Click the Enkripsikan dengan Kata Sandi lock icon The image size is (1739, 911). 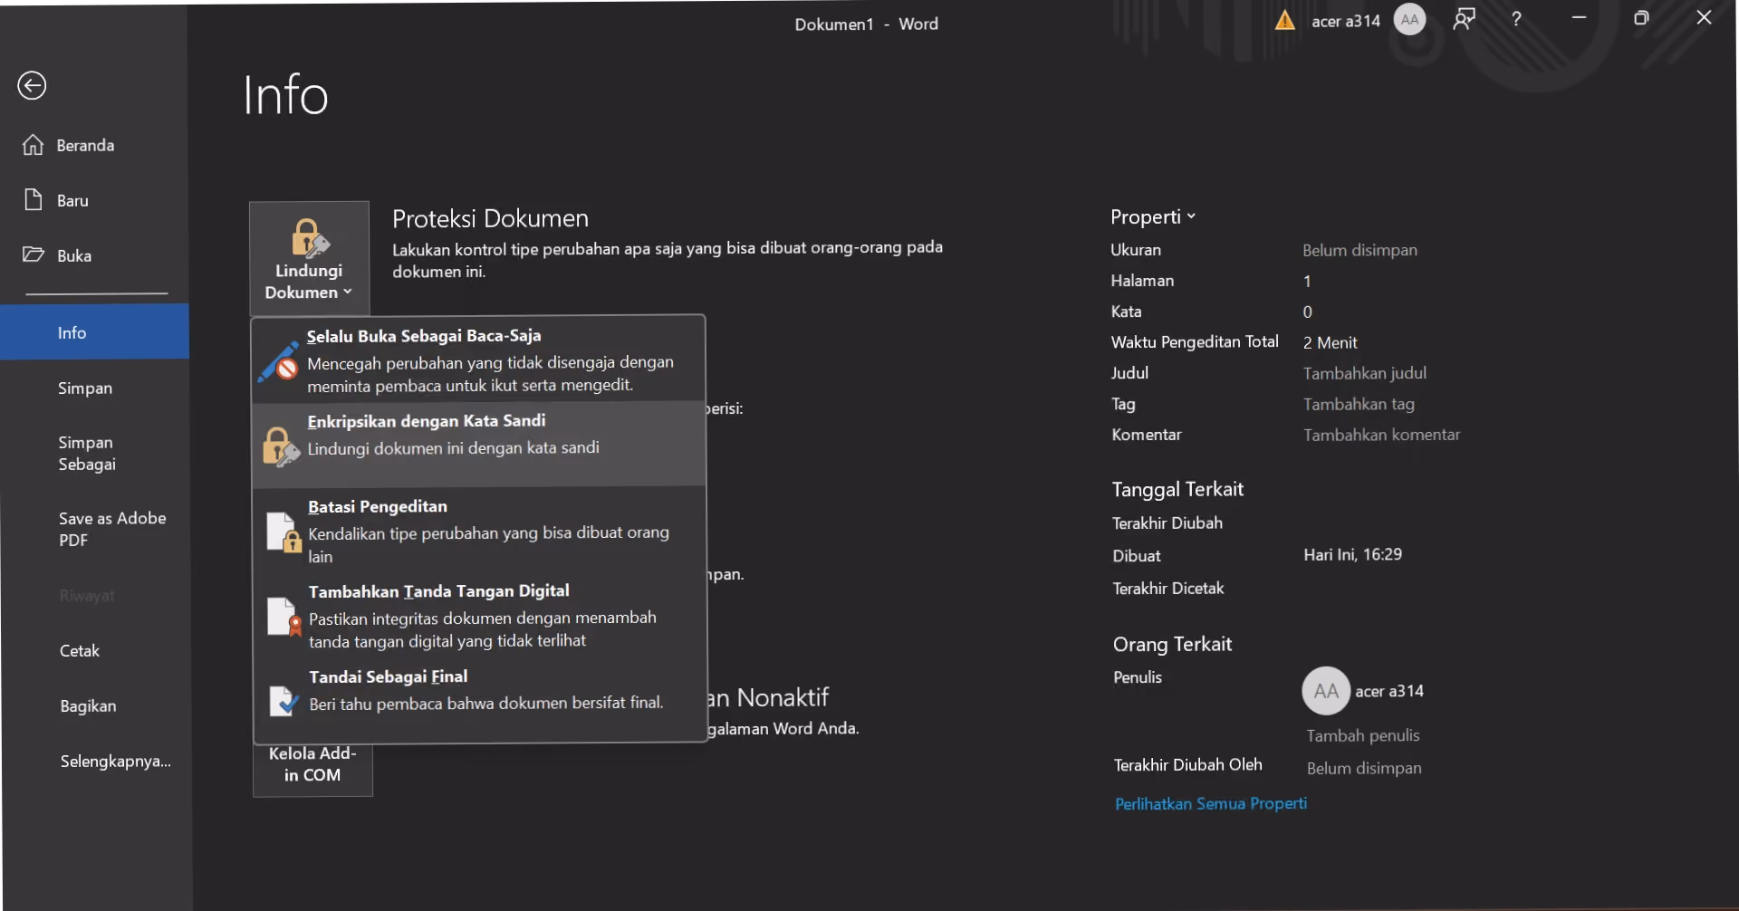281,446
